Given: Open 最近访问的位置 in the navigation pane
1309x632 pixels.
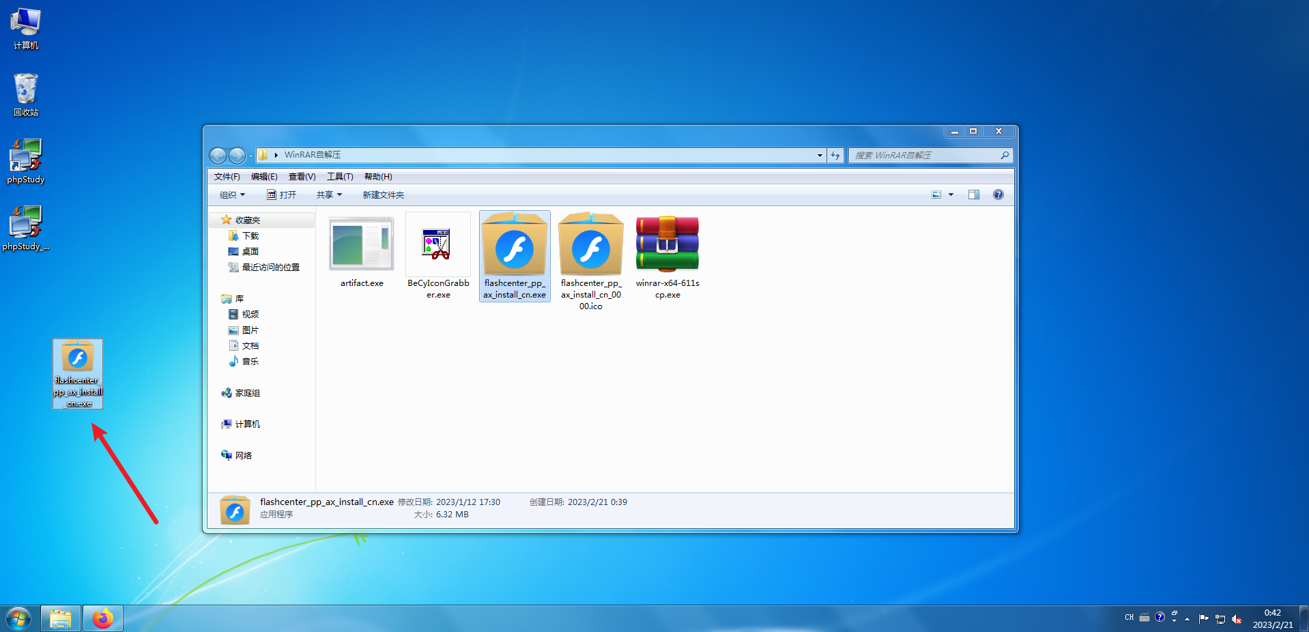Looking at the screenshot, I should [271, 268].
